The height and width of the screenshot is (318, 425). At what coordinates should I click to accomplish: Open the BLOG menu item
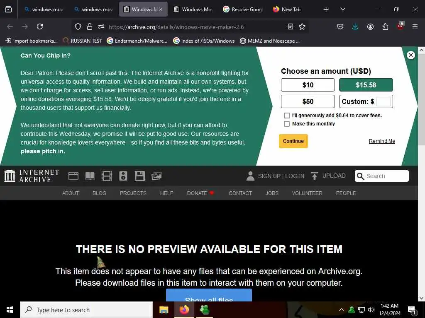point(99,193)
